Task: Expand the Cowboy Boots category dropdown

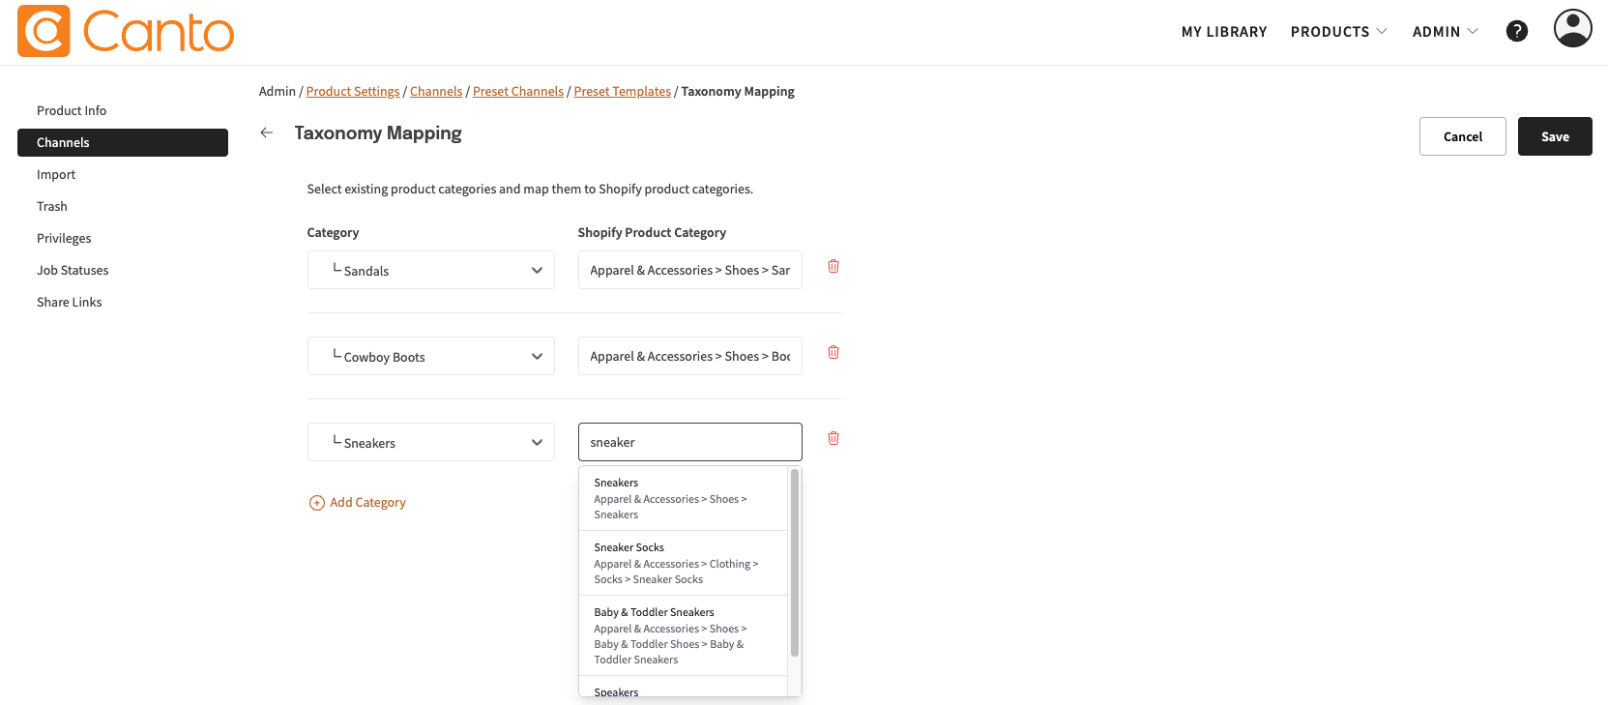Action: [x=431, y=356]
